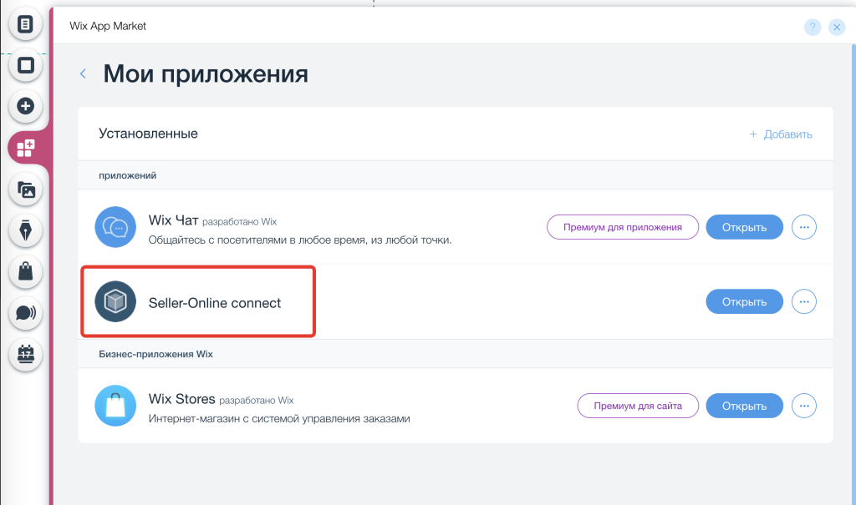Click the Добавить link

(781, 134)
